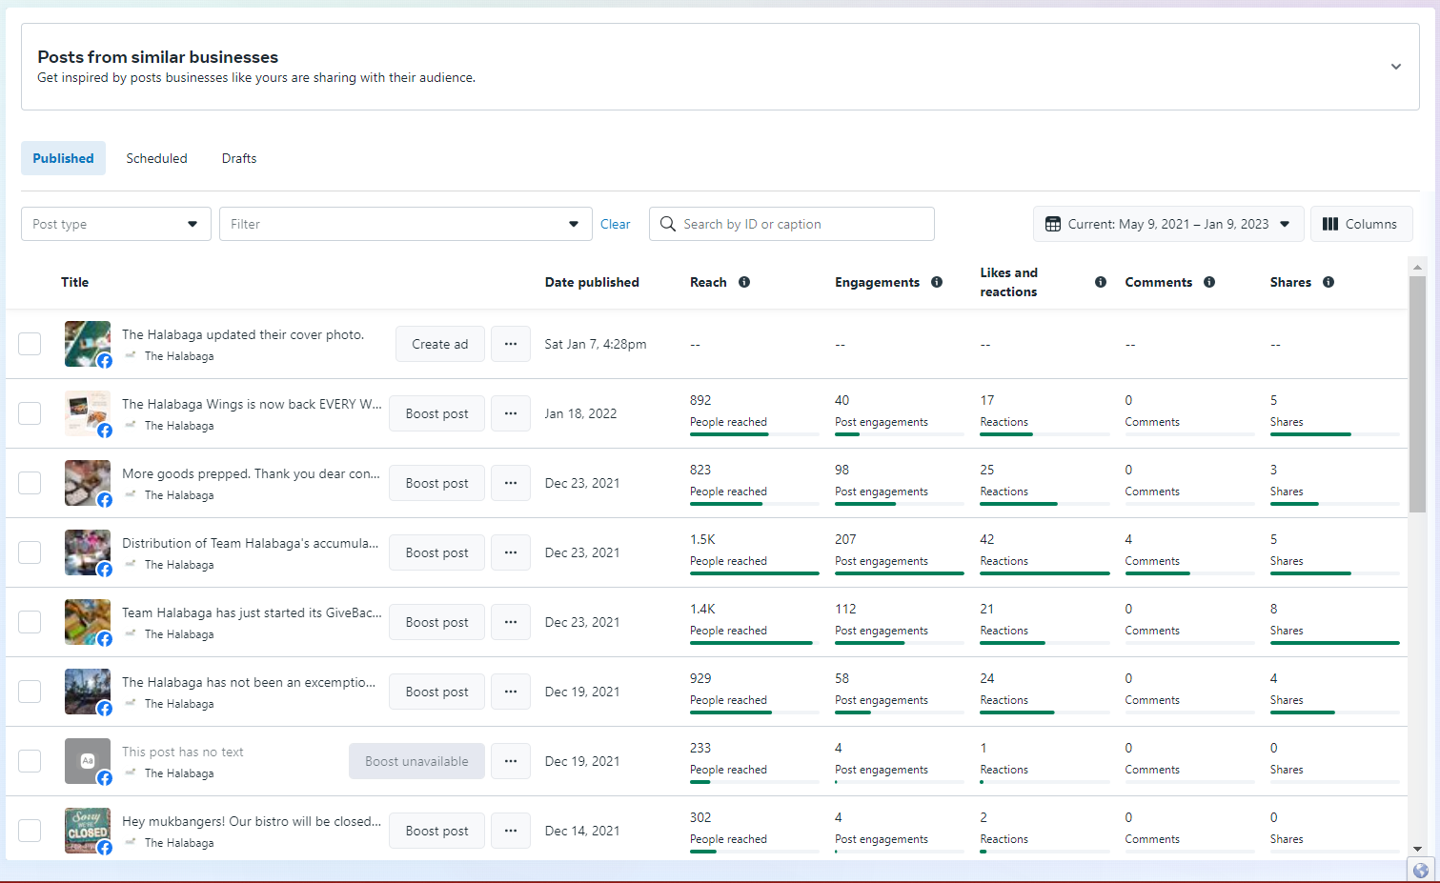Open more options for Distribution of Team post
This screenshot has width=1440, height=883.
[511, 552]
